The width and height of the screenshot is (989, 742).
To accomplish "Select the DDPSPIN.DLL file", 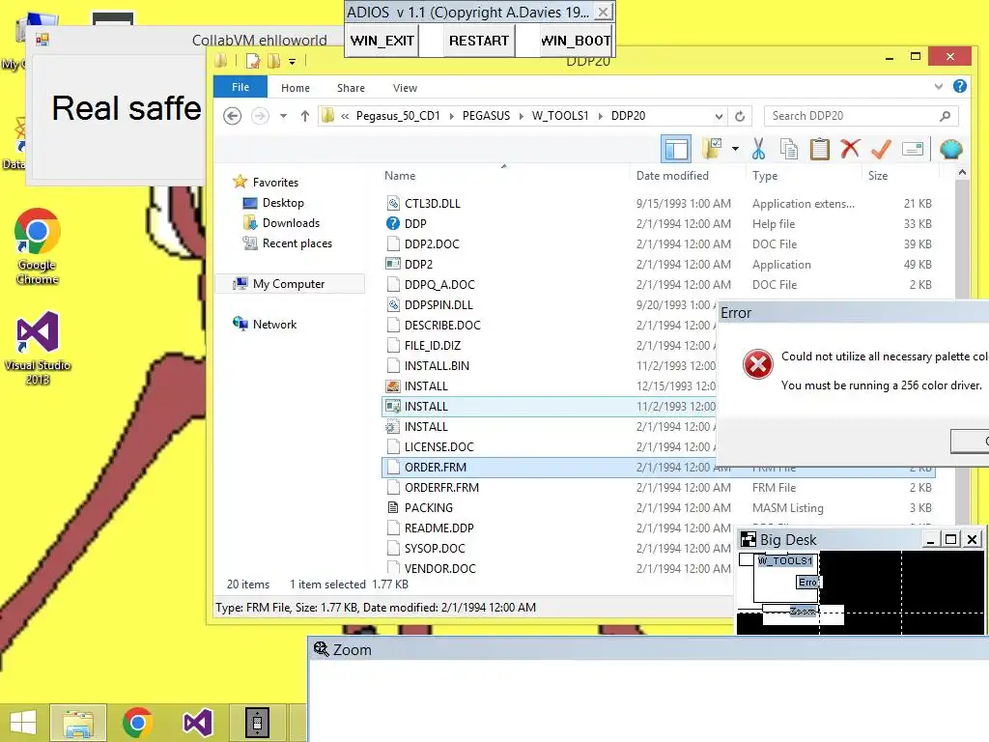I will pyautogui.click(x=438, y=304).
